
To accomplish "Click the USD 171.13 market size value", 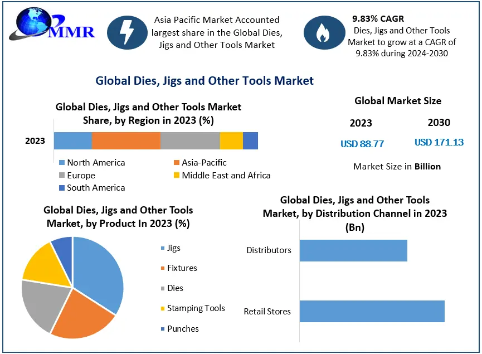I will click(x=439, y=142).
